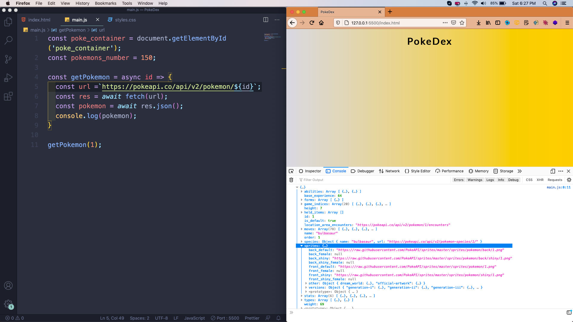Viewport: 573px width, 322px height.
Task: Open the Inspector panel
Action: (x=310, y=171)
